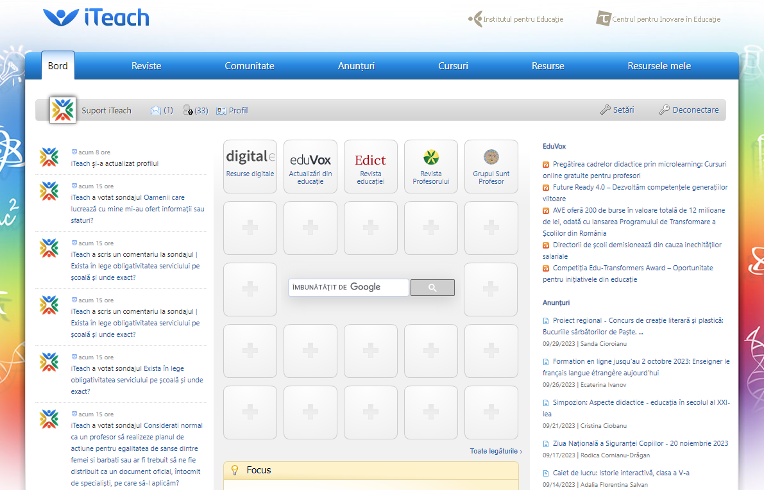
Task: Open Institutul pentru Educație link
Action: point(516,19)
